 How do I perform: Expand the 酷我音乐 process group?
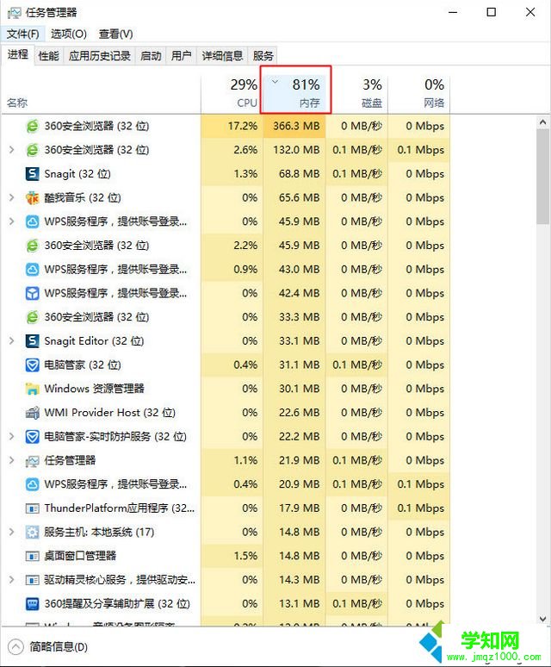click(12, 197)
